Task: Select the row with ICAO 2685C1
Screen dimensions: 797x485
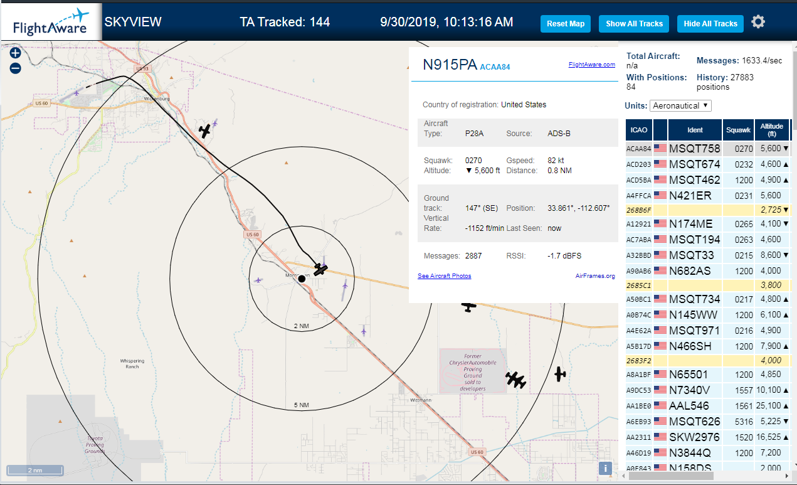Action: click(x=707, y=284)
